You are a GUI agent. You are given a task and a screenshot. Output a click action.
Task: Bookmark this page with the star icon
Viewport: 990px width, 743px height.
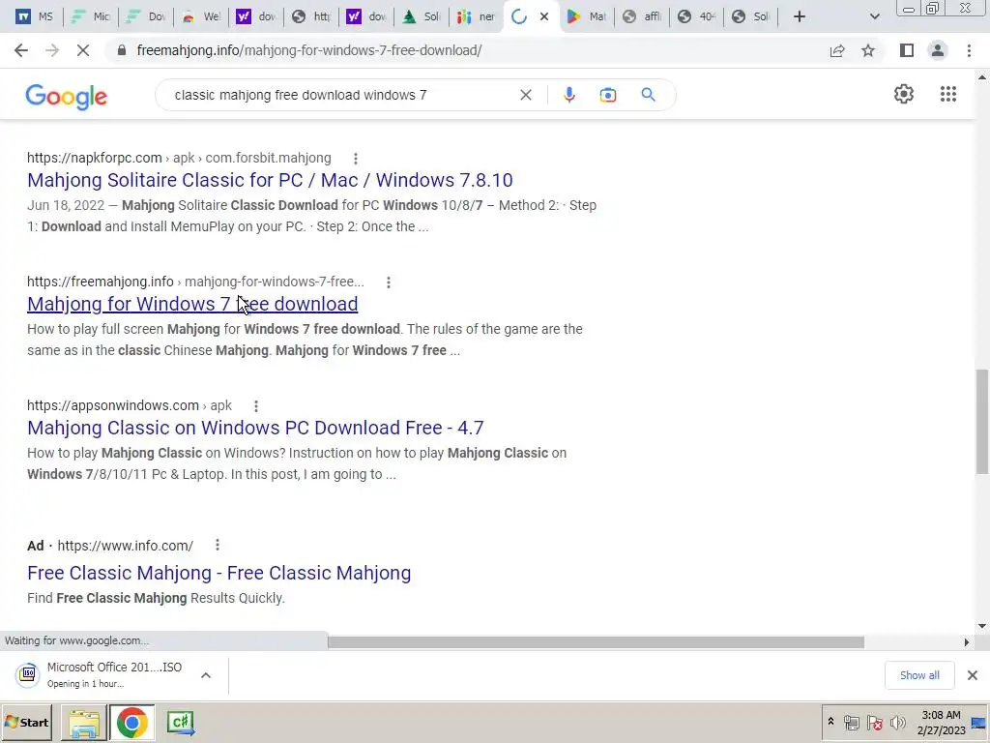pos(868,50)
